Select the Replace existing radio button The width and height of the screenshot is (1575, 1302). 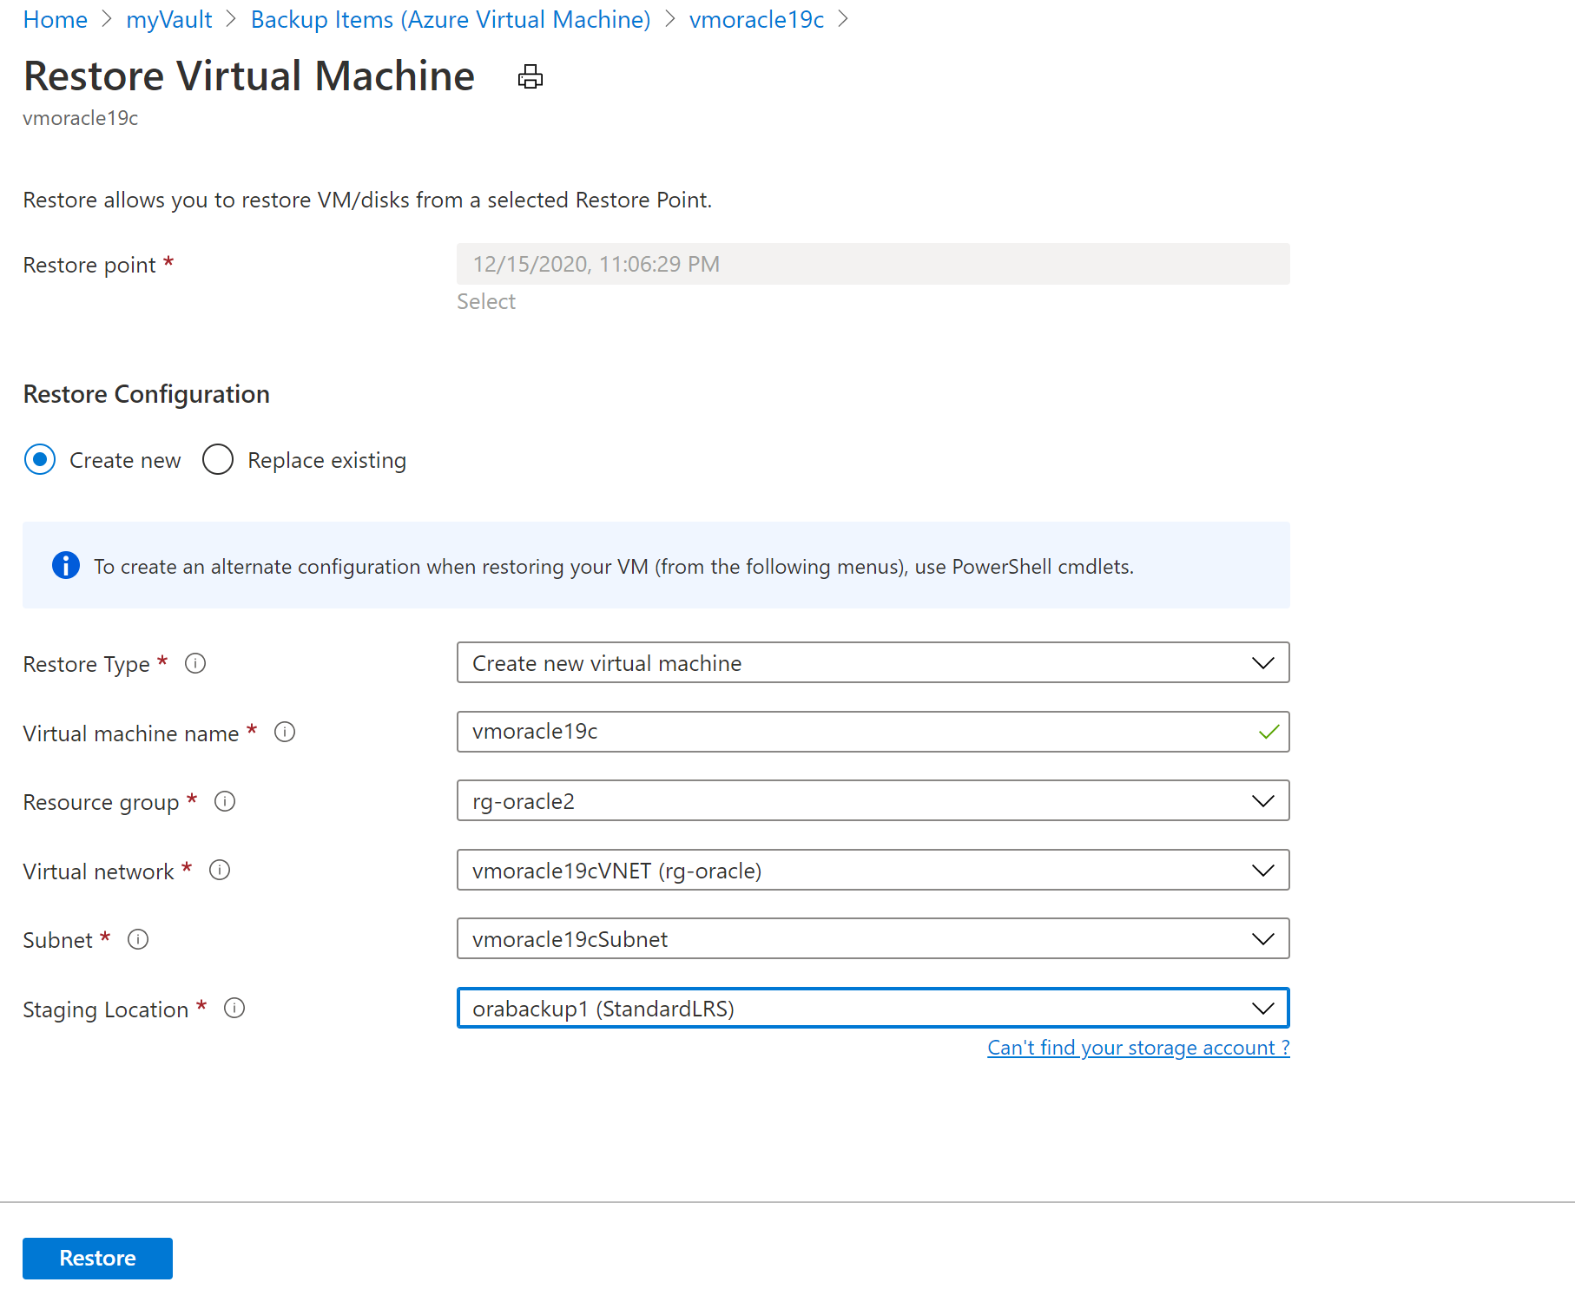tap(218, 460)
